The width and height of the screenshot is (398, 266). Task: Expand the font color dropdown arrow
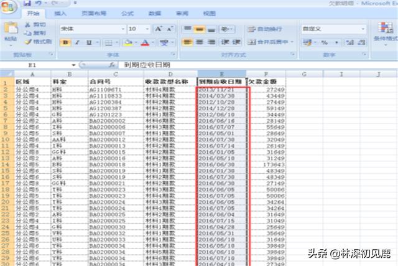[x=153, y=42]
